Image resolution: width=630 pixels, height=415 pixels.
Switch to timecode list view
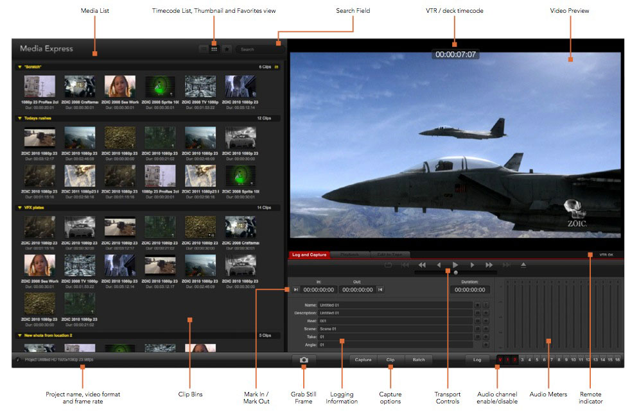click(204, 49)
